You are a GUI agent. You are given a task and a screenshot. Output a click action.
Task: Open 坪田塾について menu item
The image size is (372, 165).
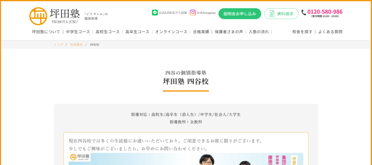pyautogui.click(x=46, y=32)
